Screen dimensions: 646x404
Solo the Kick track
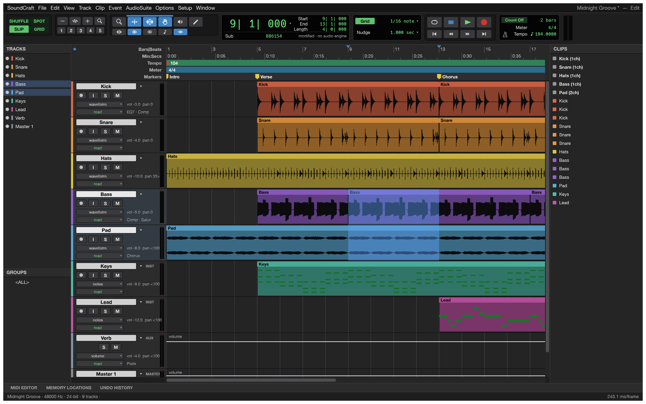105,95
